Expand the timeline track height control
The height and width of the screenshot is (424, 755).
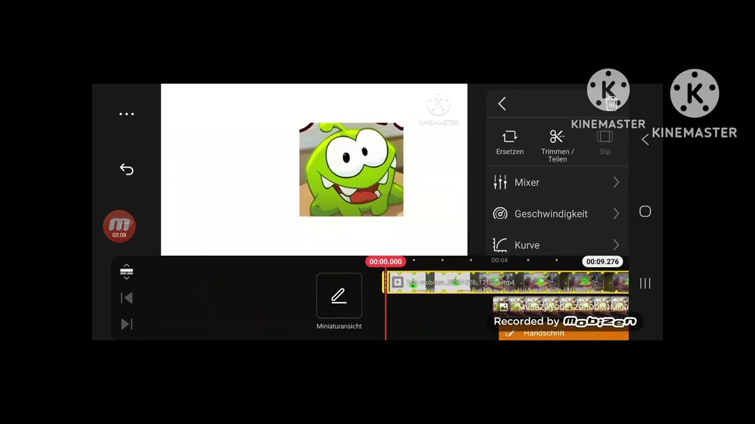click(x=126, y=271)
